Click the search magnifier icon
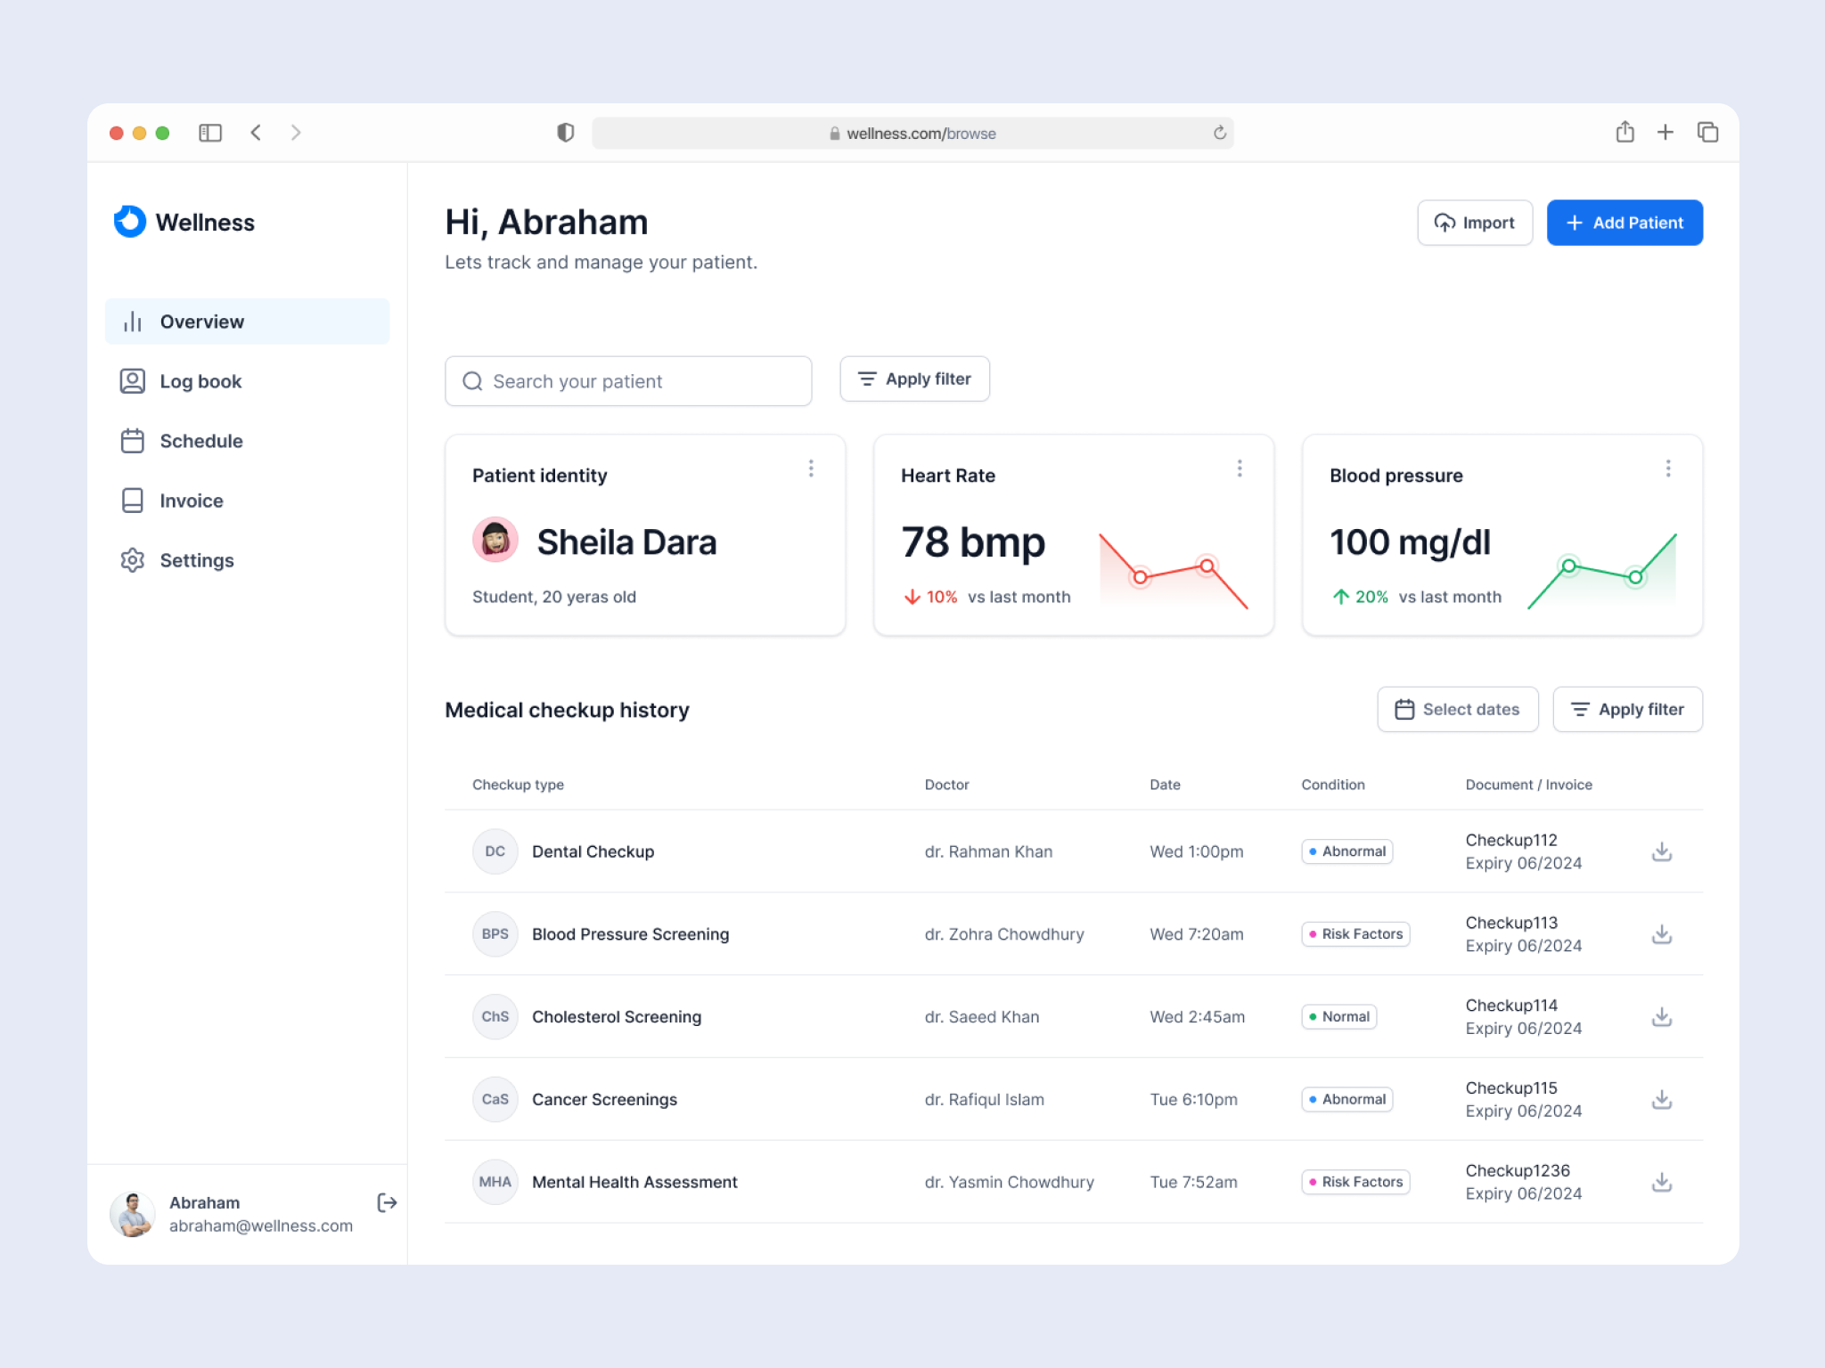Screen dimensions: 1825x1368 click(472, 381)
